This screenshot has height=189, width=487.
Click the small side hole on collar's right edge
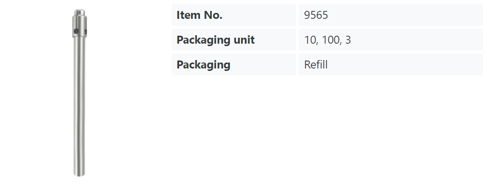point(86,32)
